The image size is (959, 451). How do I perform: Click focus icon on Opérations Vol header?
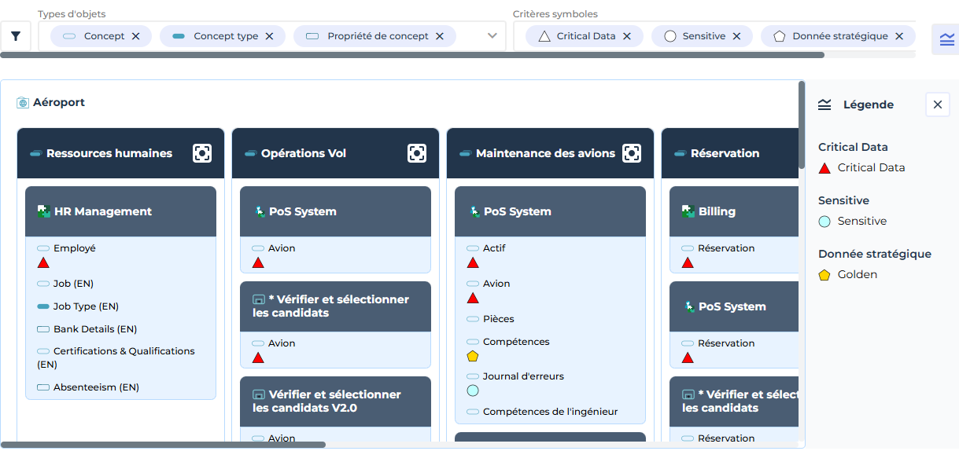[417, 153]
